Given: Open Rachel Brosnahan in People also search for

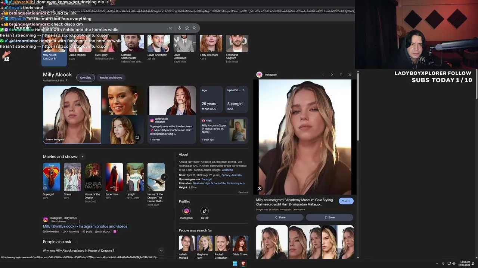Looking at the screenshot, I should (223, 247).
